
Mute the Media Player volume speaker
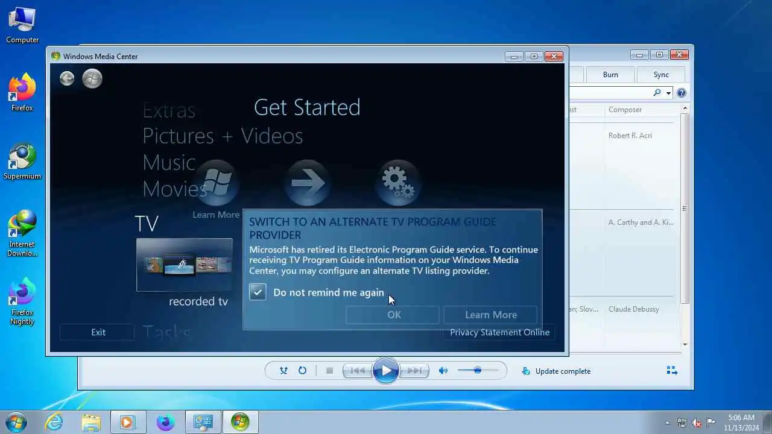[443, 371]
